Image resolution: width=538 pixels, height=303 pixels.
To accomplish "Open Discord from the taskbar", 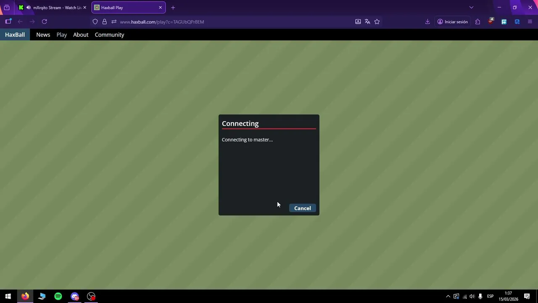I will [75, 296].
